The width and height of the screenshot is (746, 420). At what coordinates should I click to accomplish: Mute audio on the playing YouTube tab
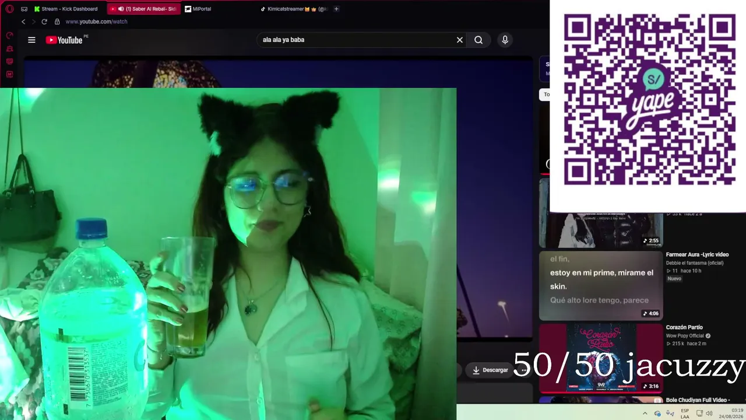coord(121,9)
